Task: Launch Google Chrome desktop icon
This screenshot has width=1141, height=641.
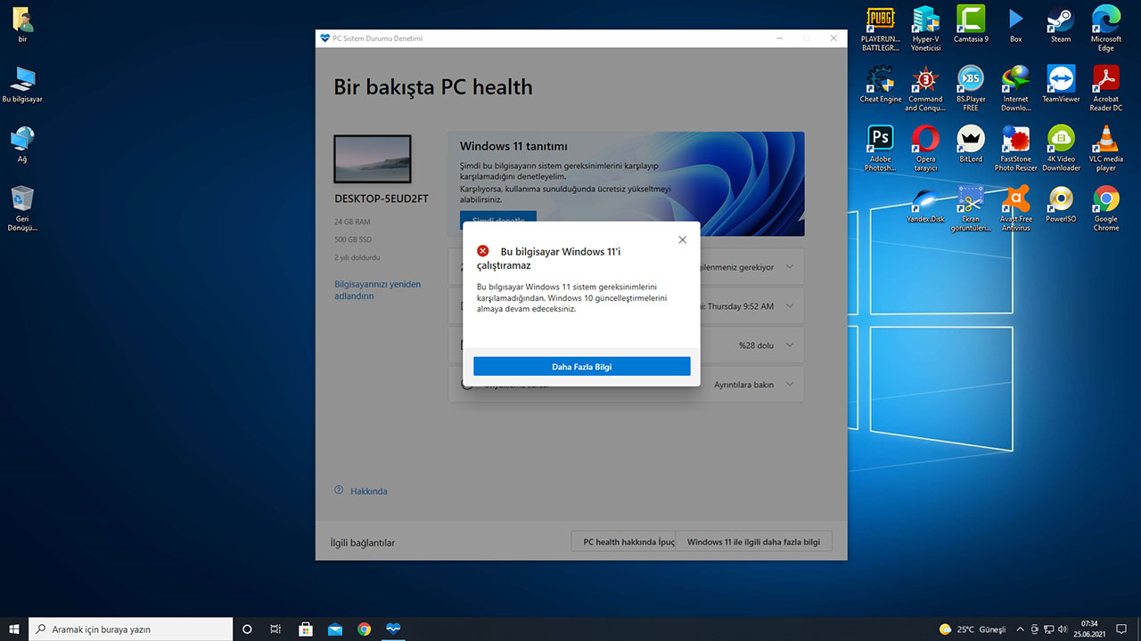Action: click(x=1105, y=199)
